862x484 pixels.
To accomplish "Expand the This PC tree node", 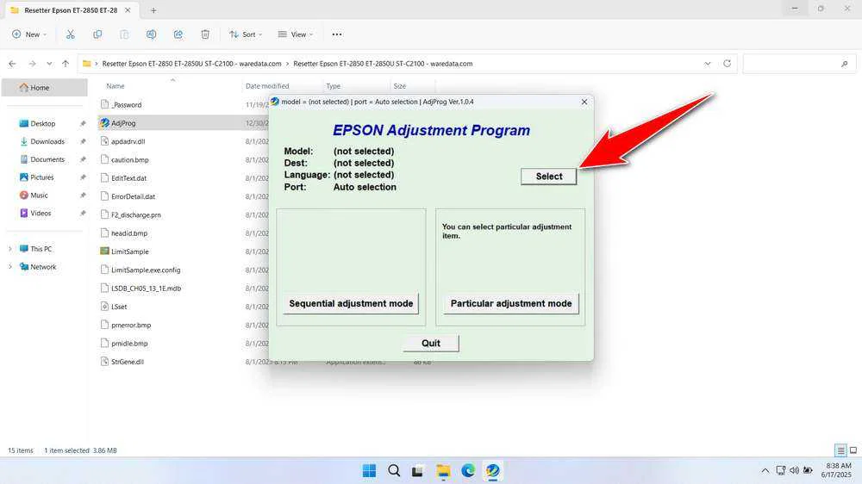I will tap(10, 249).
